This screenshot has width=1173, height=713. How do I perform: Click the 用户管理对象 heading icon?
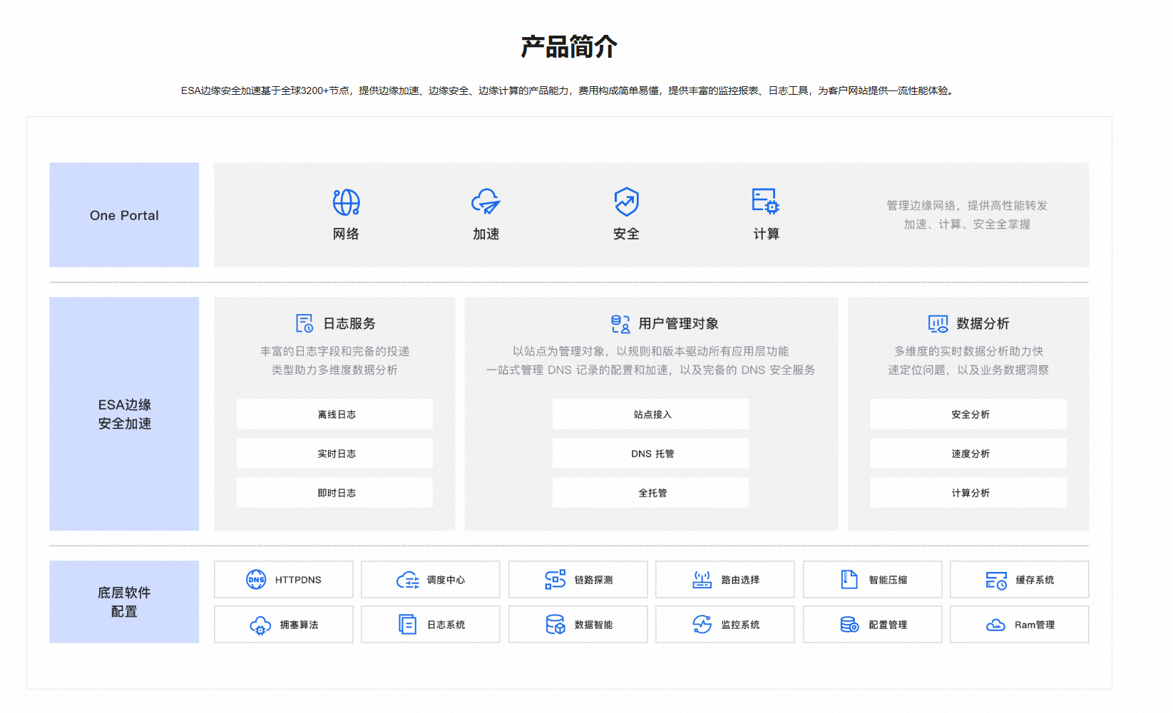[x=620, y=324]
